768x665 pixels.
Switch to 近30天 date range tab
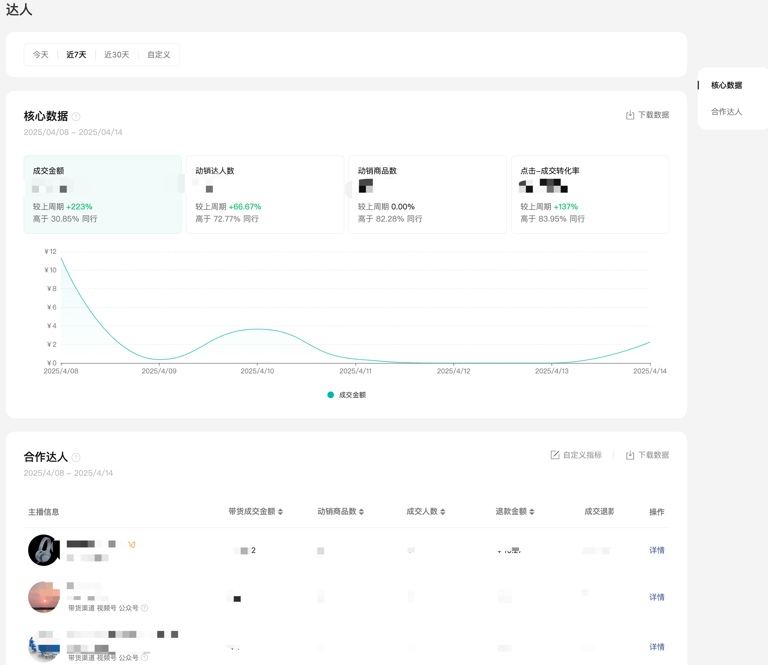click(117, 55)
